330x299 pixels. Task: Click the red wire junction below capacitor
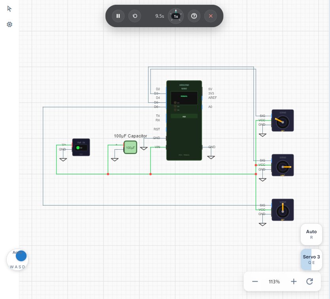coord(108,174)
